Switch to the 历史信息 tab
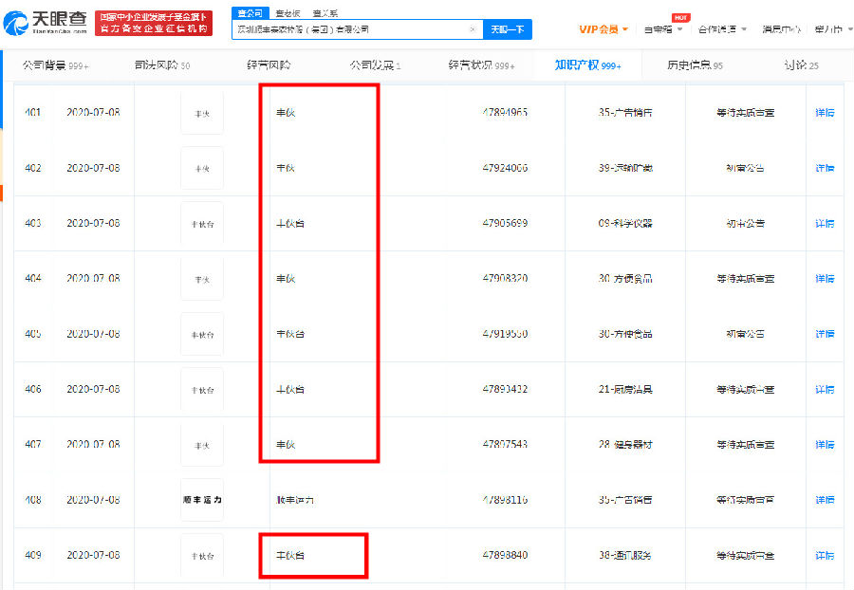The image size is (854, 590). [692, 65]
